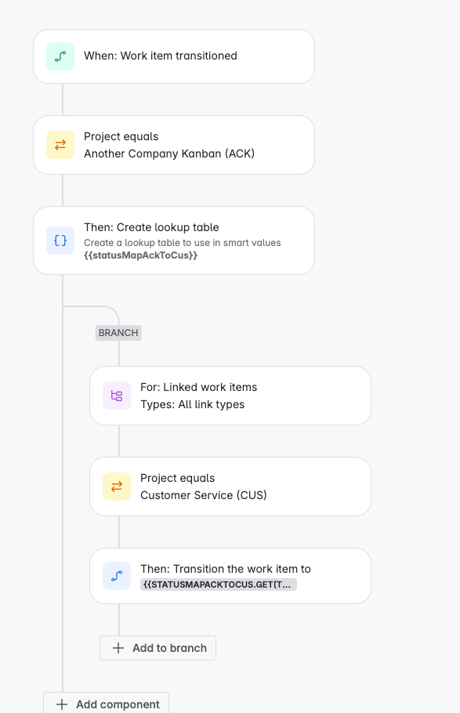Select the For: Linked work items branch card

[x=230, y=396]
